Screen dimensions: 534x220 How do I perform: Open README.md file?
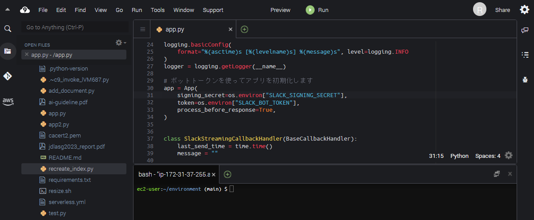click(65, 157)
